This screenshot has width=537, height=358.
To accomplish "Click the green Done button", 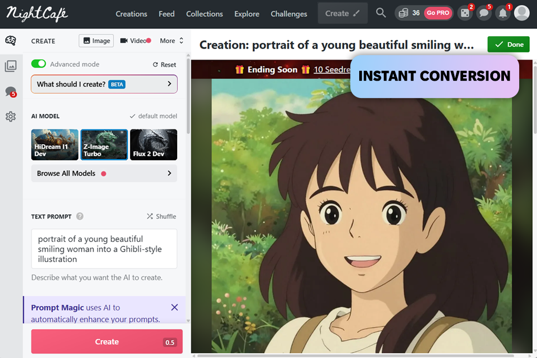I will point(509,45).
